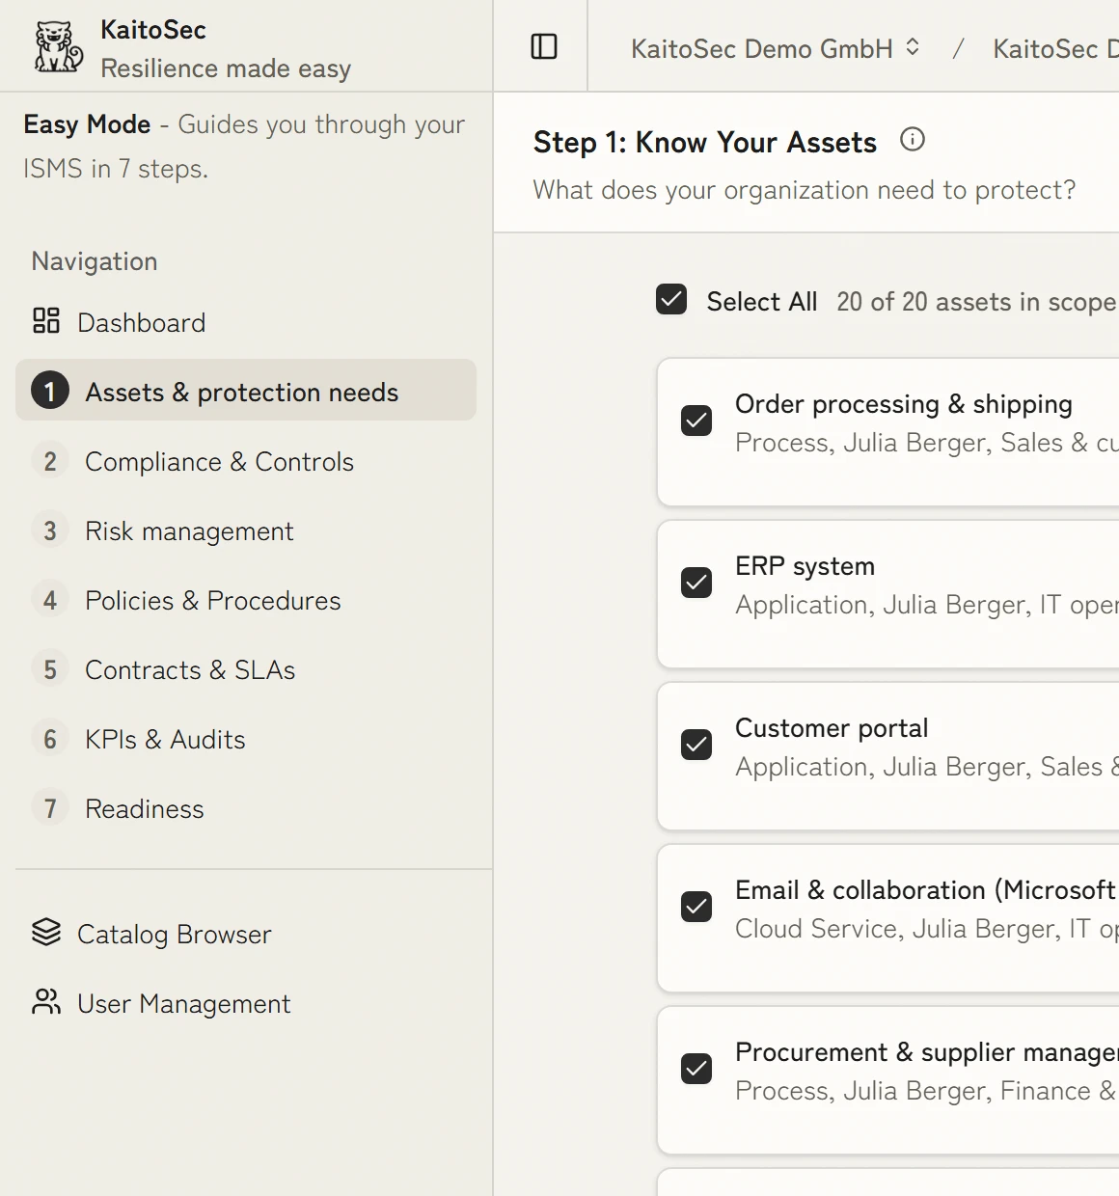Click step 4 number badge
Viewport: 1119px width, 1196px height.
(x=50, y=600)
